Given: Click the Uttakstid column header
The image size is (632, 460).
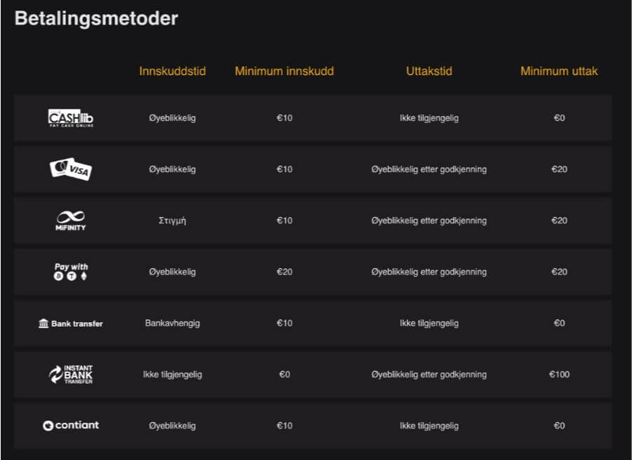Looking at the screenshot, I should click(x=429, y=71).
